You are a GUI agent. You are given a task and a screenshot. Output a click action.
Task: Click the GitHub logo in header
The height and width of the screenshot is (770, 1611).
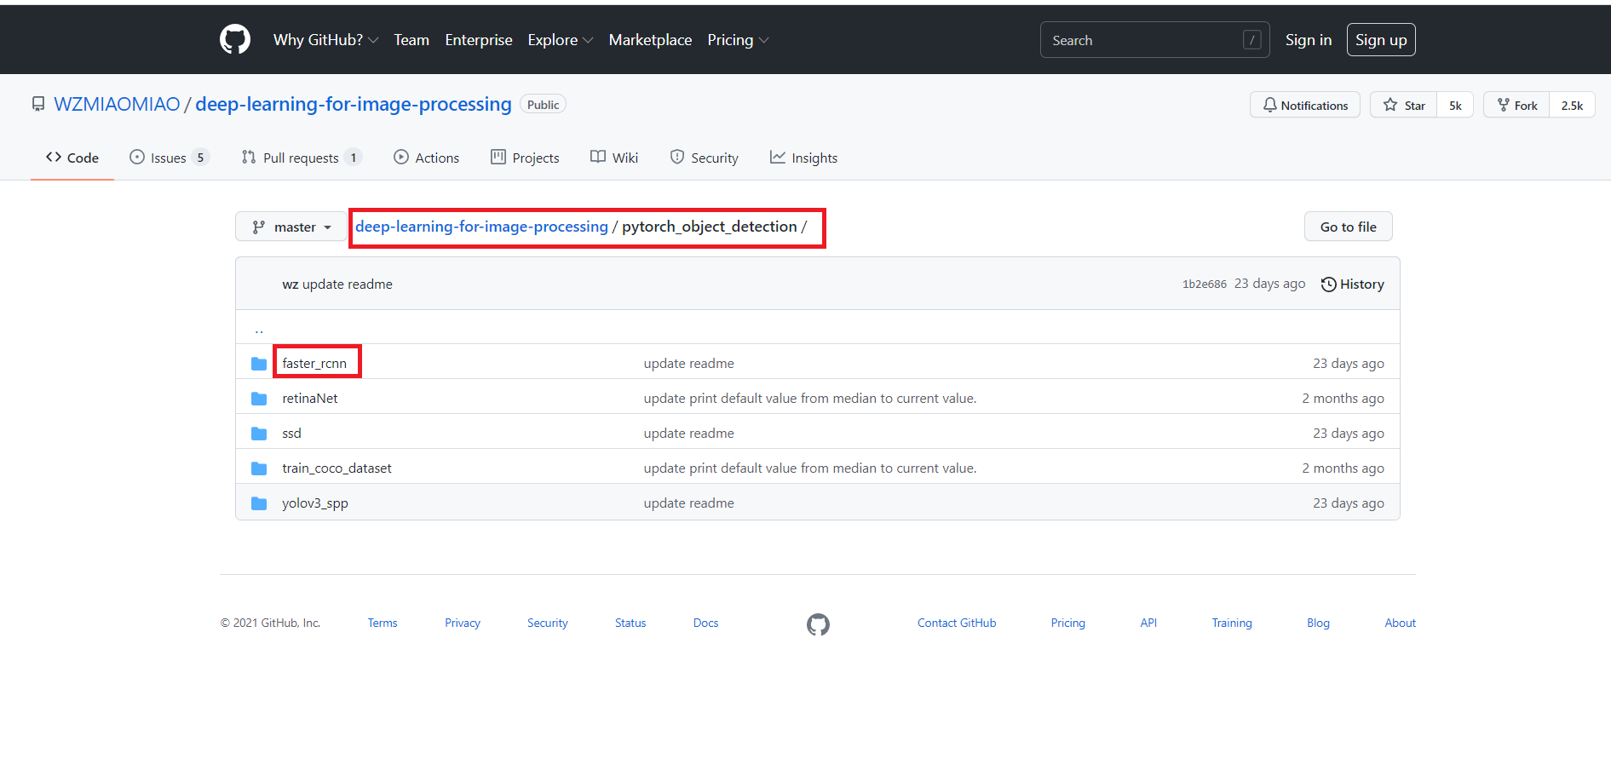pyautogui.click(x=235, y=39)
